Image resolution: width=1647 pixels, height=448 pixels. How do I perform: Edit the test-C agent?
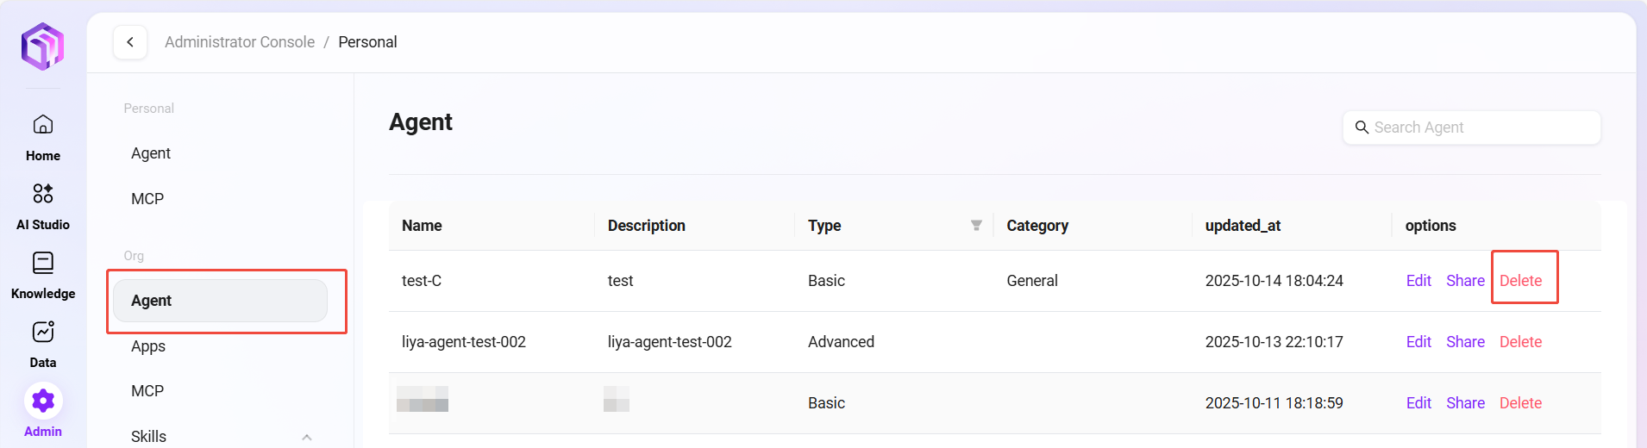(x=1418, y=281)
